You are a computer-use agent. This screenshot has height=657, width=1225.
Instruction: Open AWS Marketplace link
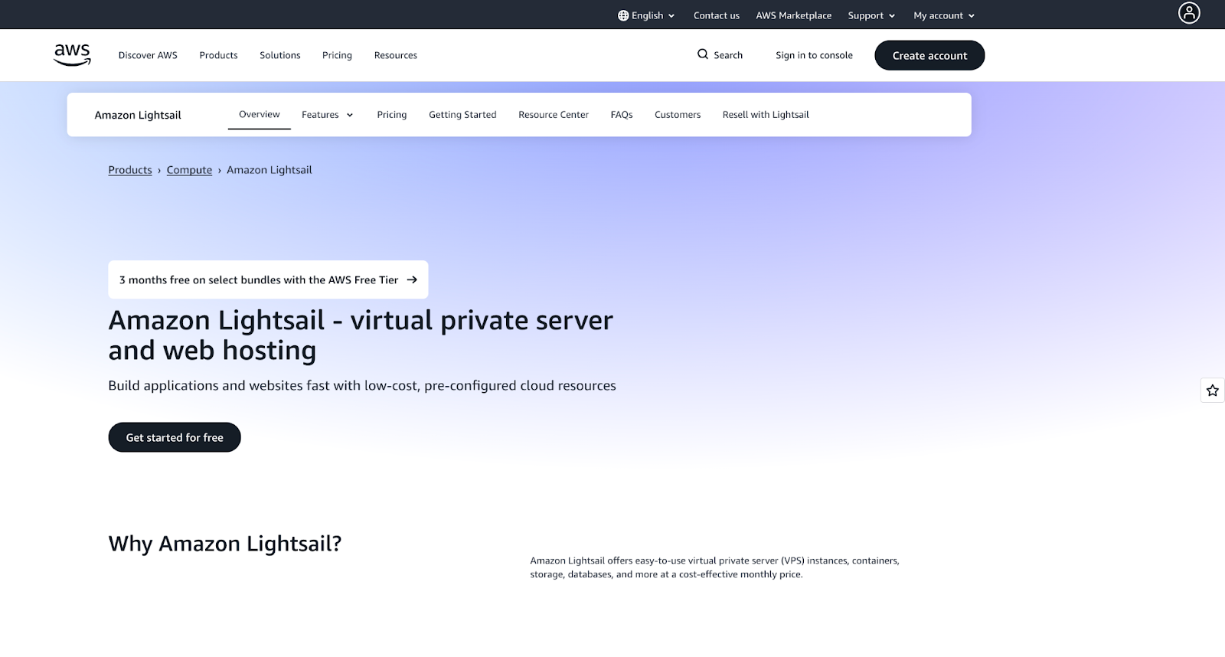[793, 15]
